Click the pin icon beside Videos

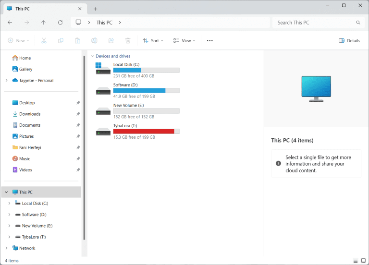point(78,170)
